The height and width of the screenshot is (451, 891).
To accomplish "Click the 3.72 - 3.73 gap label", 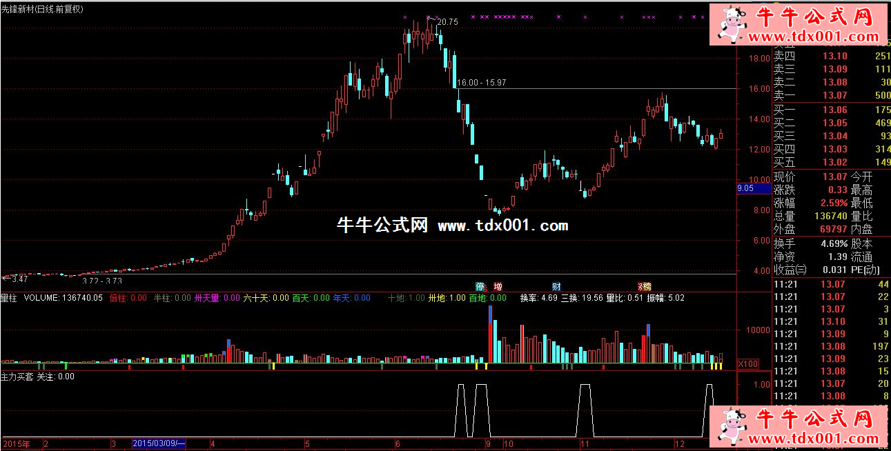I will (102, 281).
